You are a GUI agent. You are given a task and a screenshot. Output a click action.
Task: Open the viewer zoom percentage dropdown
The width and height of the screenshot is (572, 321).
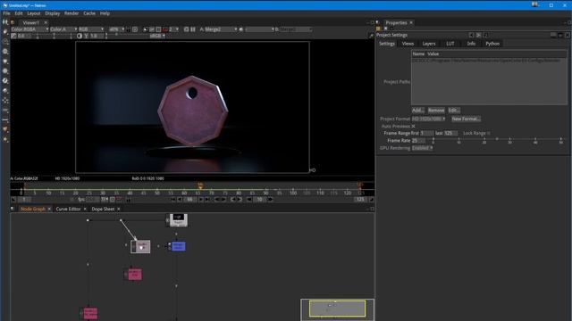[x=117, y=29]
